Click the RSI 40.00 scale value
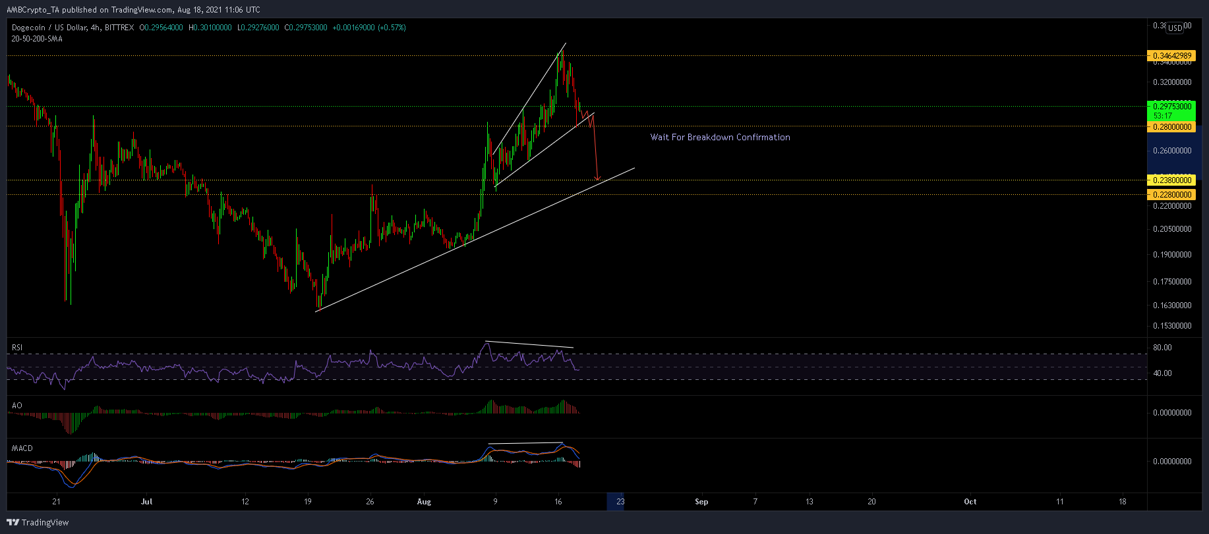The width and height of the screenshot is (1209, 534). pyautogui.click(x=1162, y=373)
